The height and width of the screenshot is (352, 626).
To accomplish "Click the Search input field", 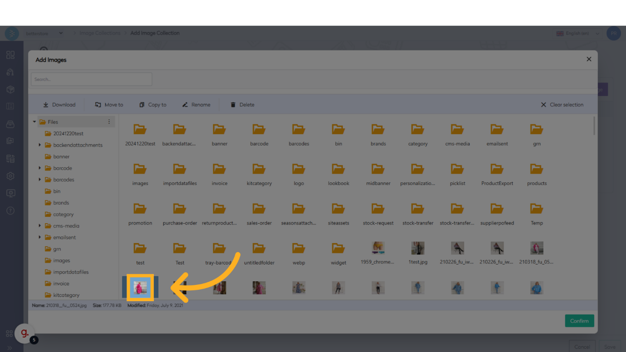I will (x=92, y=79).
